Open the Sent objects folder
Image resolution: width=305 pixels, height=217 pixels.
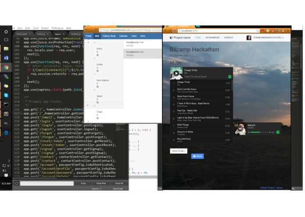[x=103, y=80]
